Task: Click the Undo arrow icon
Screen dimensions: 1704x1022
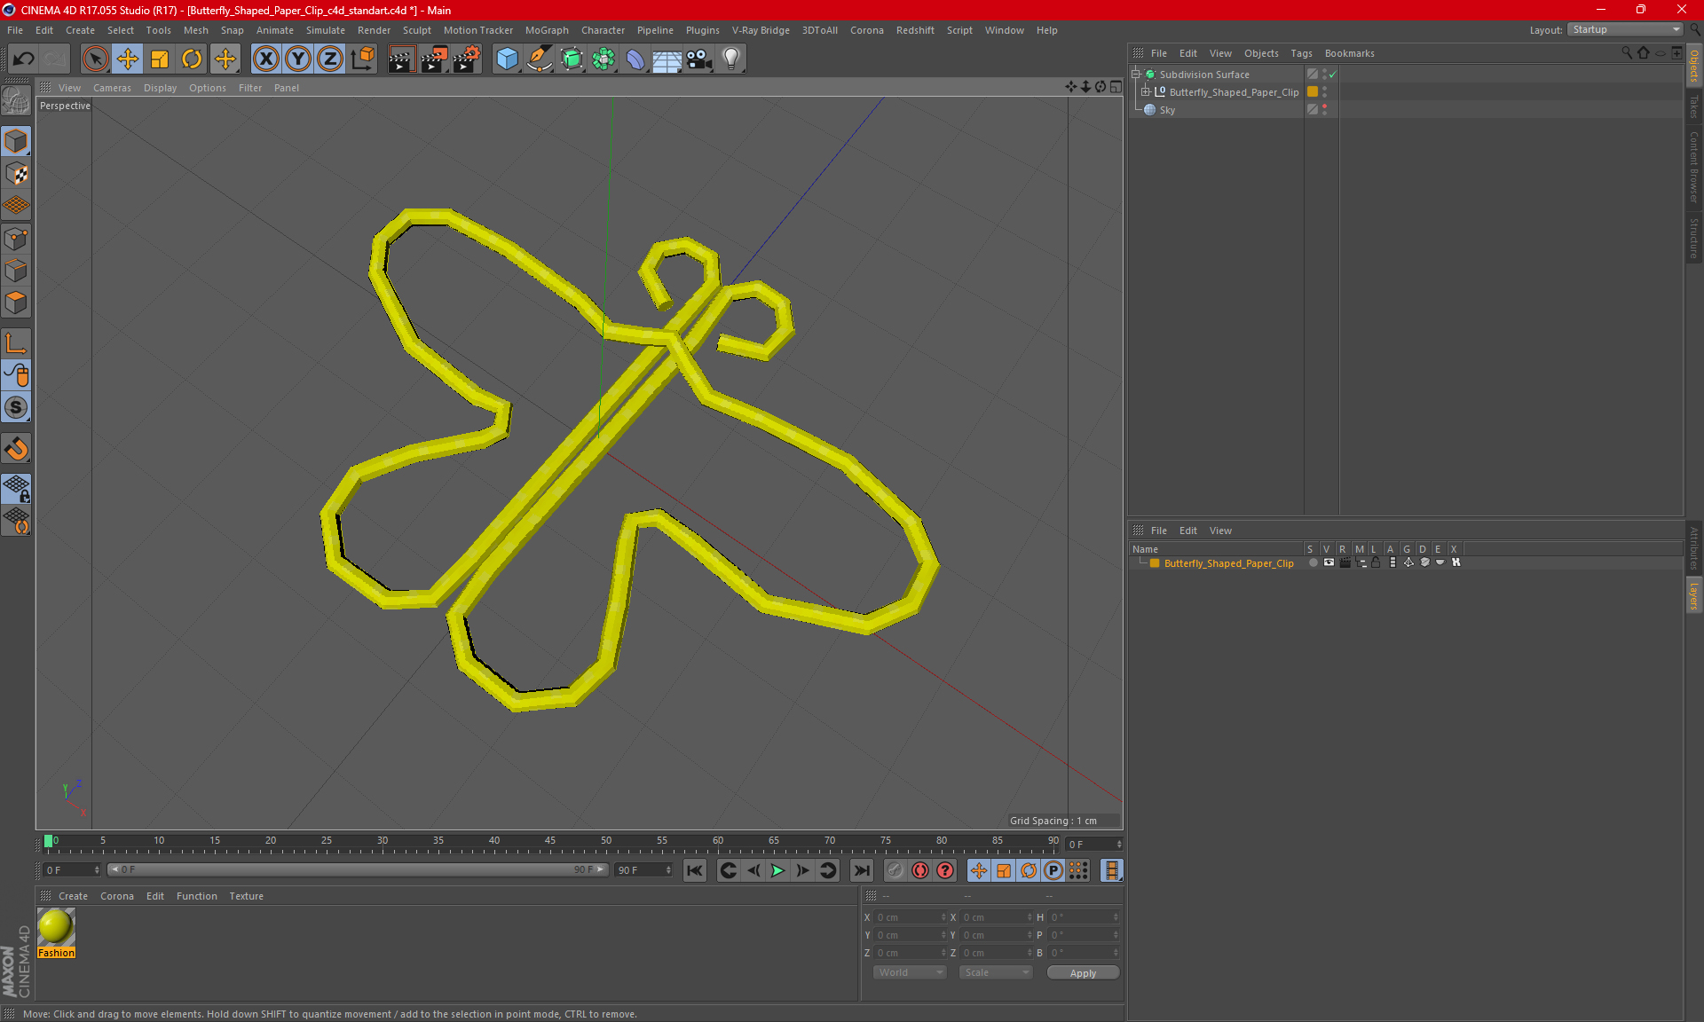Action: click(x=24, y=59)
